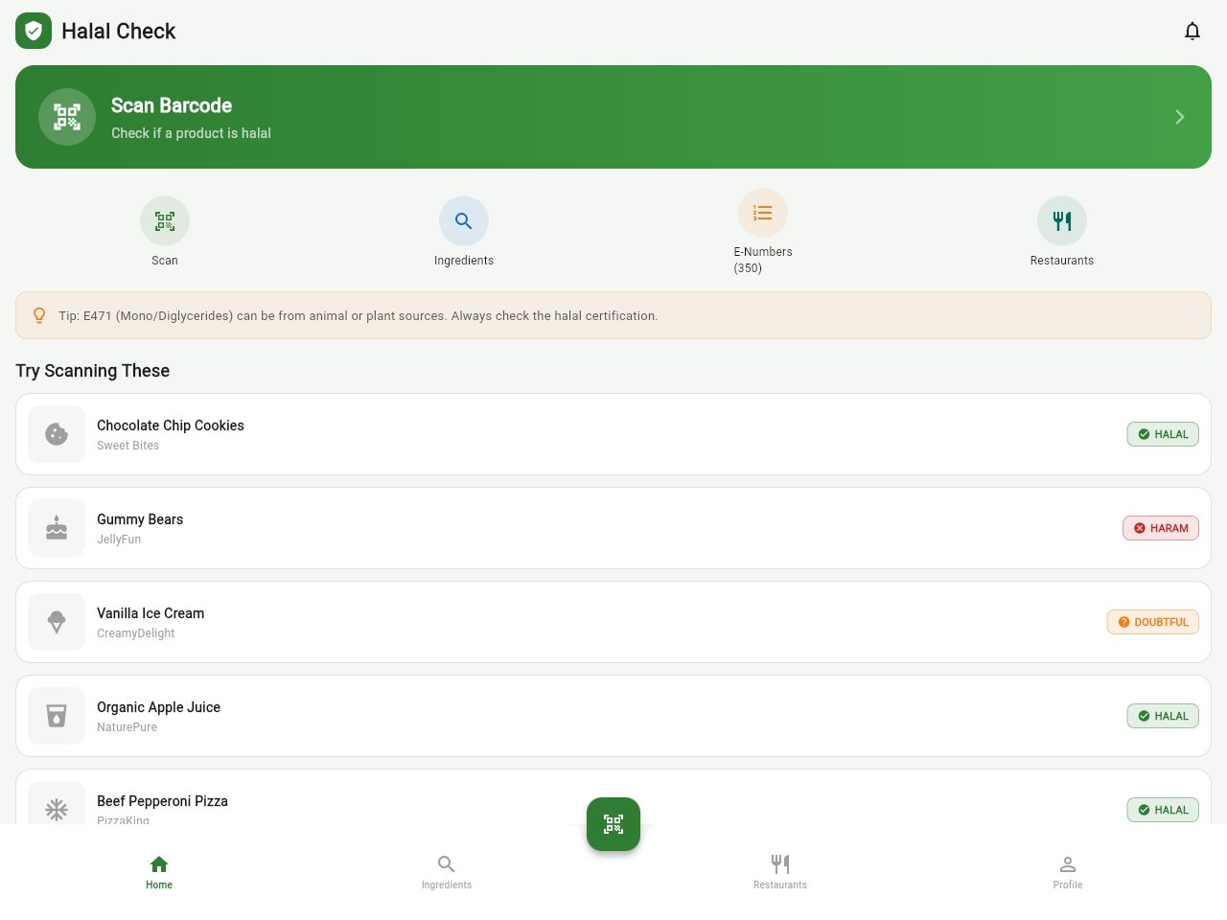Open the Scan quick action icon
This screenshot has height=920, width=1227.
pos(165,221)
